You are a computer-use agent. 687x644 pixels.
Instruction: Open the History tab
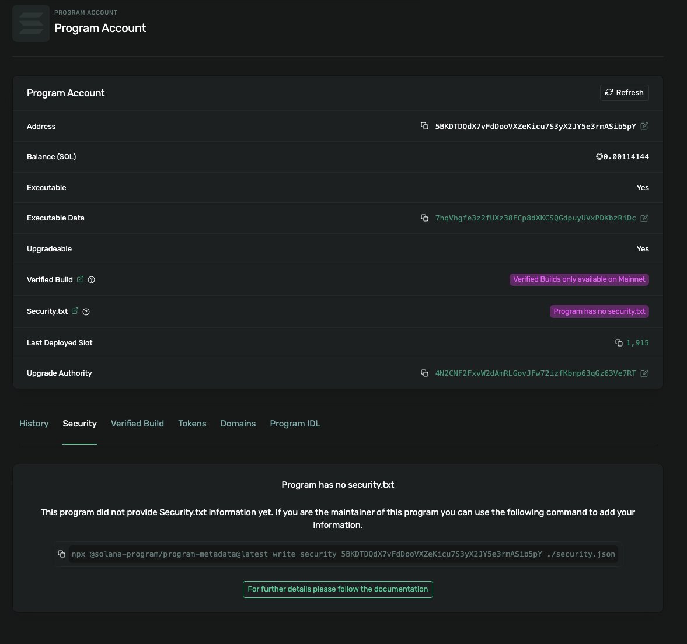(34, 423)
